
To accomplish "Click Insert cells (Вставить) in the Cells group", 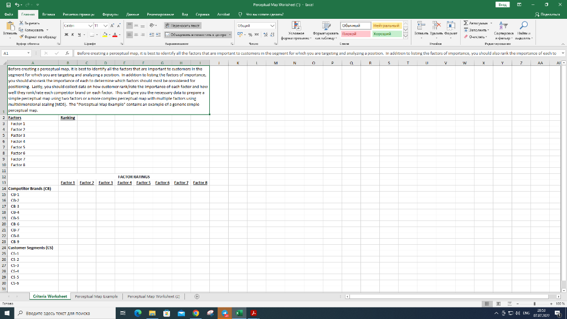I will coord(421,31).
